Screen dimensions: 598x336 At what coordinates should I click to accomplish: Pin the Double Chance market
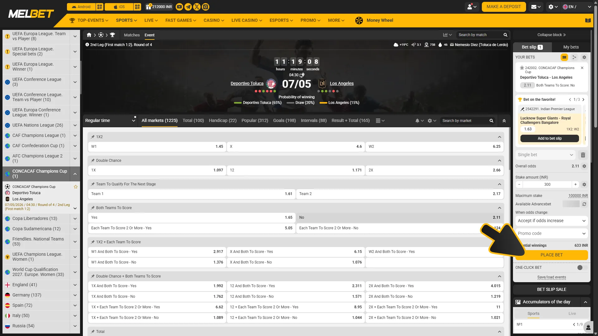click(93, 161)
